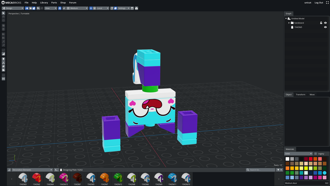The image size is (330, 186).
Task: Click the Shop link in menu bar
Action: [63, 3]
